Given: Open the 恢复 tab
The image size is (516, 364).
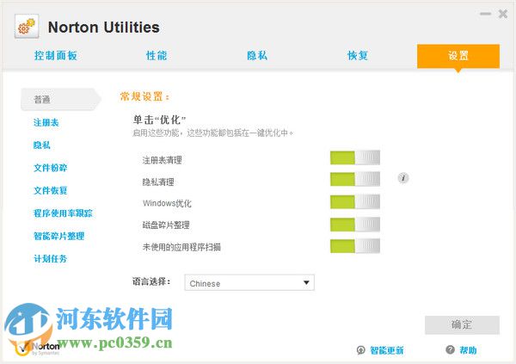Looking at the screenshot, I should point(358,55).
